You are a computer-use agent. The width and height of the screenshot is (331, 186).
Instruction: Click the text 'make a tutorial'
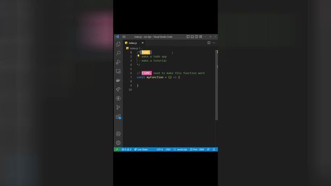tap(154, 61)
